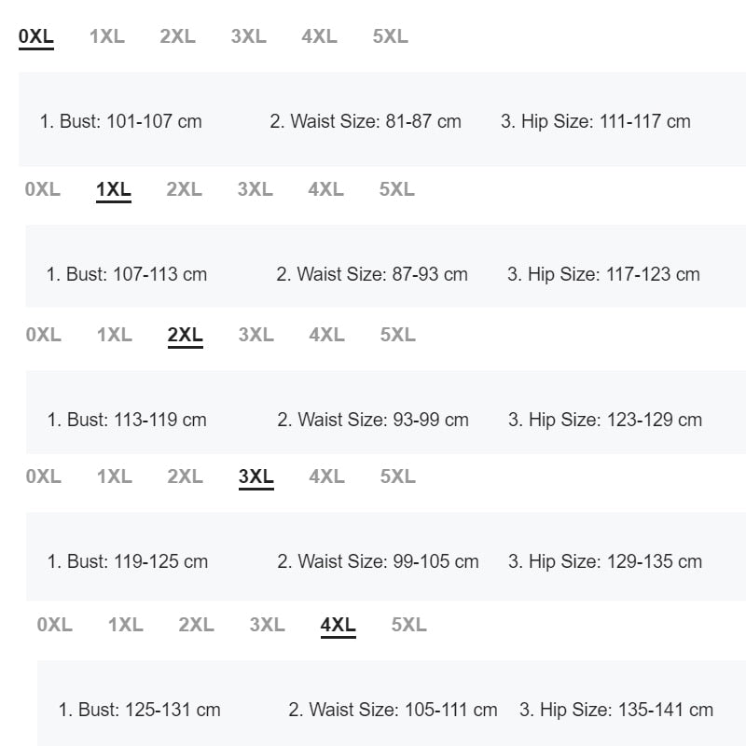Pick 0XL in the fourth size row
The image size is (746, 746).
click(x=43, y=477)
